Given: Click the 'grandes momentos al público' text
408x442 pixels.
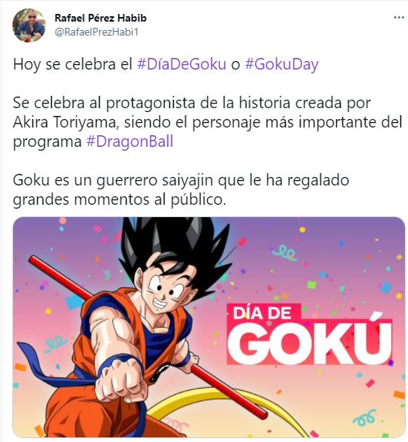Looking at the screenshot, I should point(120,200).
